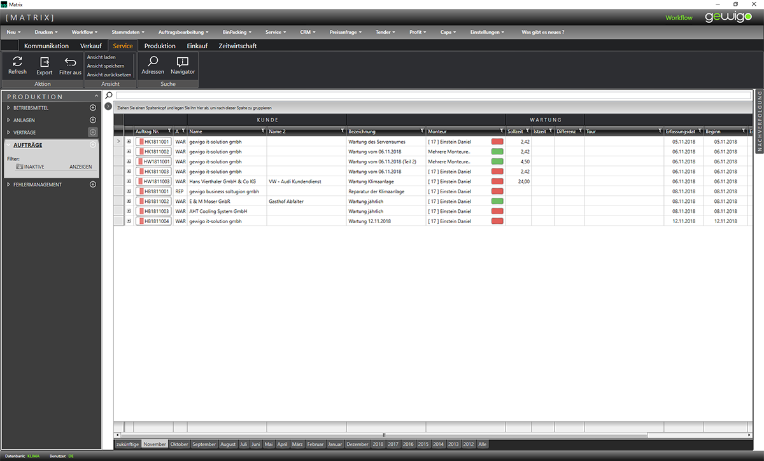Click Ansicht zurücksetzen

coord(109,74)
